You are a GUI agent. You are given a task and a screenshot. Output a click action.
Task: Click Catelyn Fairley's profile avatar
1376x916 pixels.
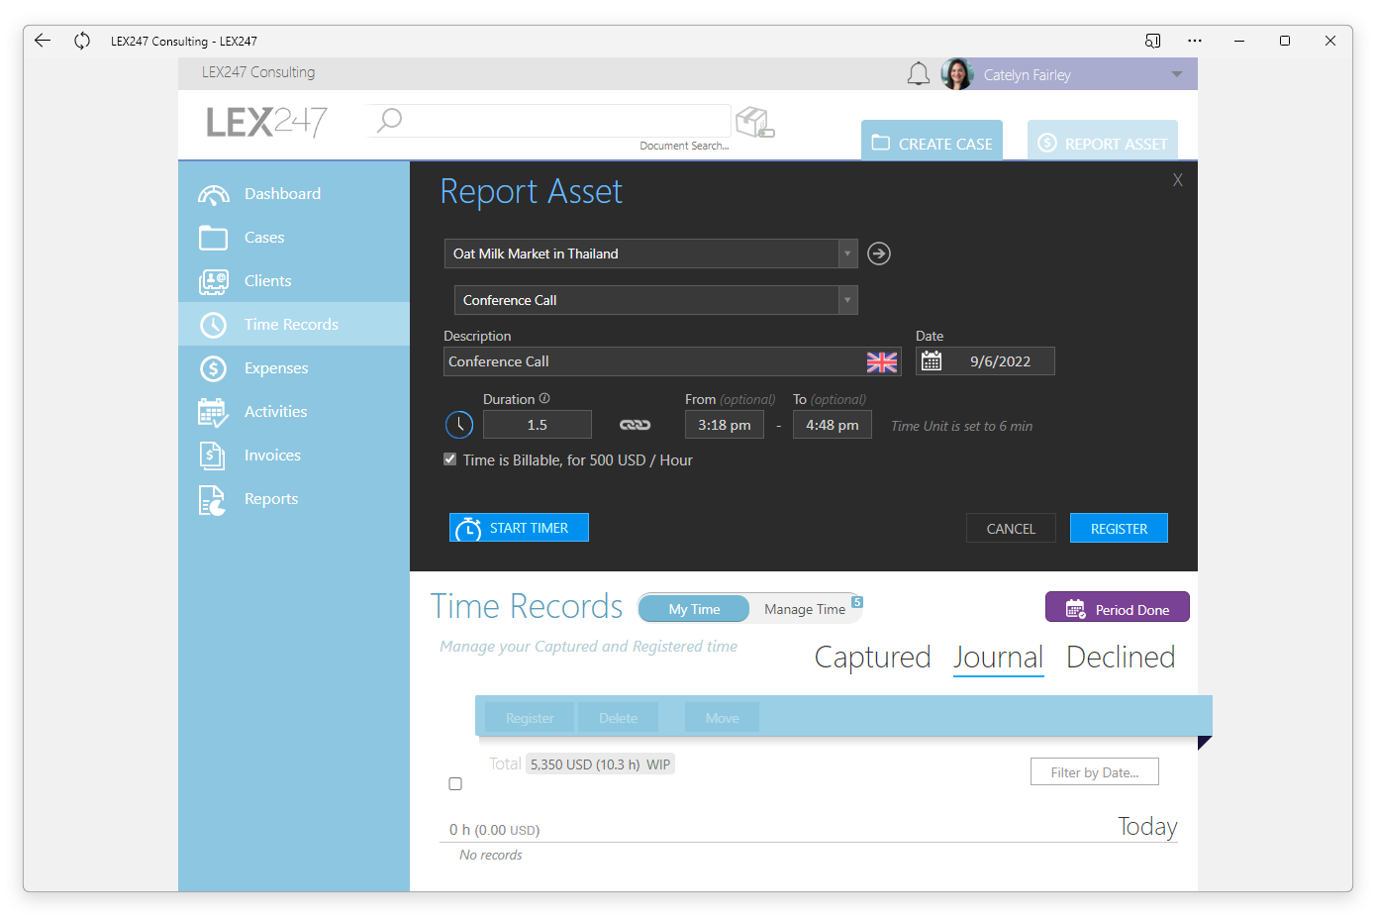957,74
